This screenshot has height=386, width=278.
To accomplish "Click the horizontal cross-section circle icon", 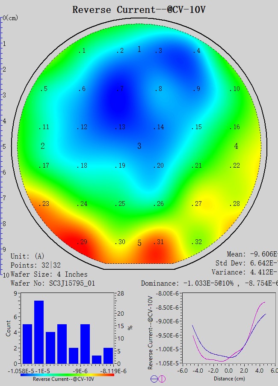I will point(154,379).
